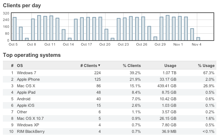Click the Oct 14 bar in chart

click(70, 39)
